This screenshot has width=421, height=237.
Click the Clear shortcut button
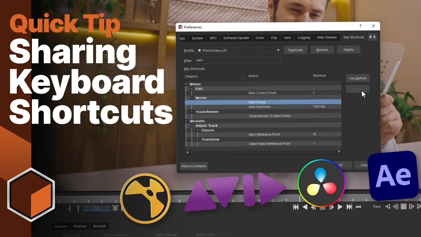pyautogui.click(x=358, y=89)
